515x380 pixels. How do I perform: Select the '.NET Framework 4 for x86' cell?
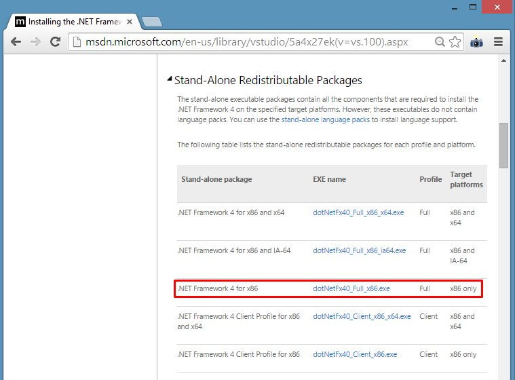click(x=218, y=288)
